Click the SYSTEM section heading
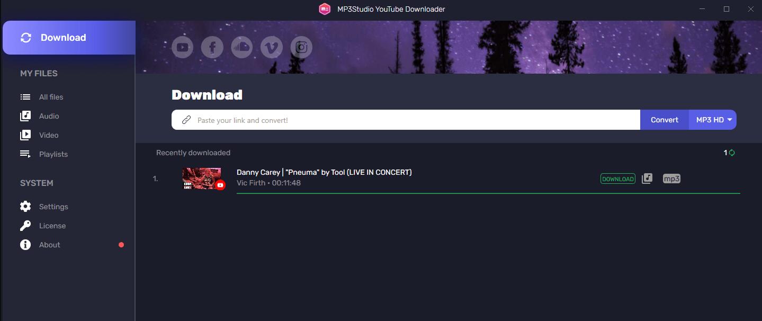The height and width of the screenshot is (321, 762). pos(37,183)
